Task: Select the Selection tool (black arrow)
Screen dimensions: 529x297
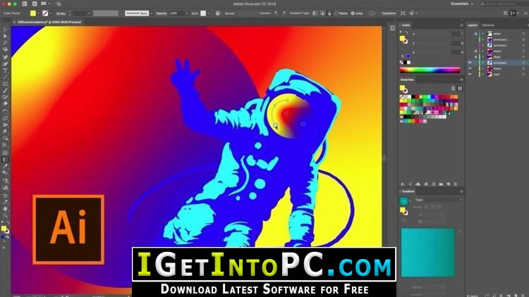Action: pyautogui.click(x=5, y=30)
